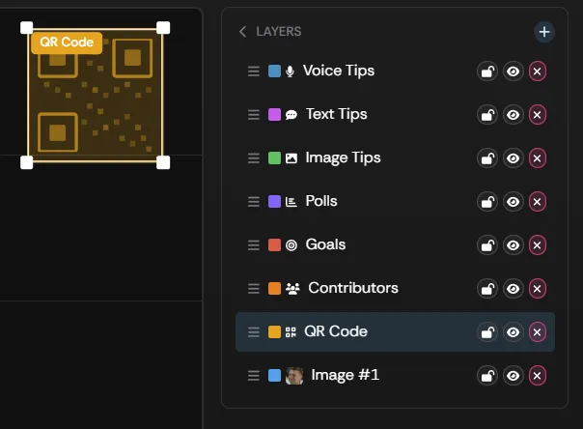Hide the Contributors layer

(x=514, y=288)
